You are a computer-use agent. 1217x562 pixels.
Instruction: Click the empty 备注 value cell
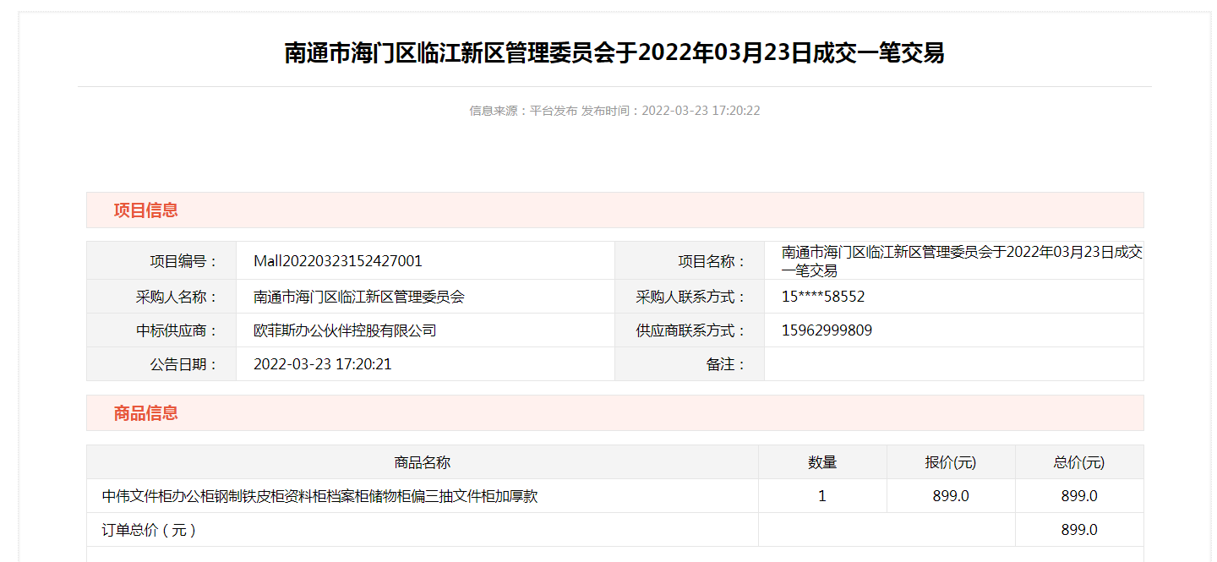point(953,364)
